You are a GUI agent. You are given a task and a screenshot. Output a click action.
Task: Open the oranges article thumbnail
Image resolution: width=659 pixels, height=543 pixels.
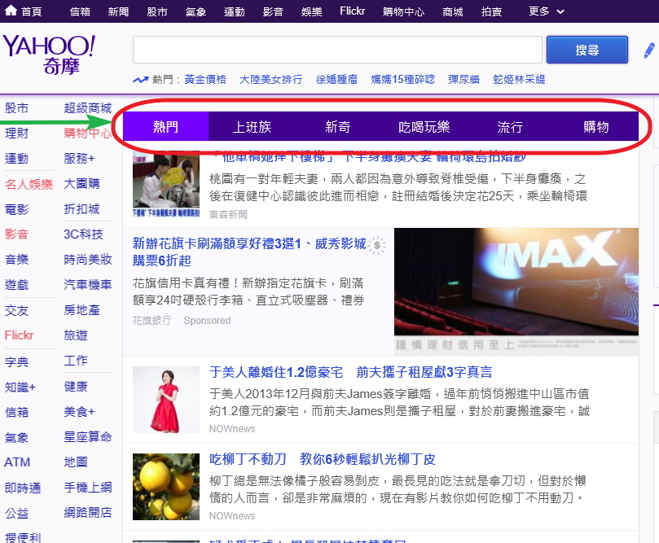pyautogui.click(x=166, y=486)
